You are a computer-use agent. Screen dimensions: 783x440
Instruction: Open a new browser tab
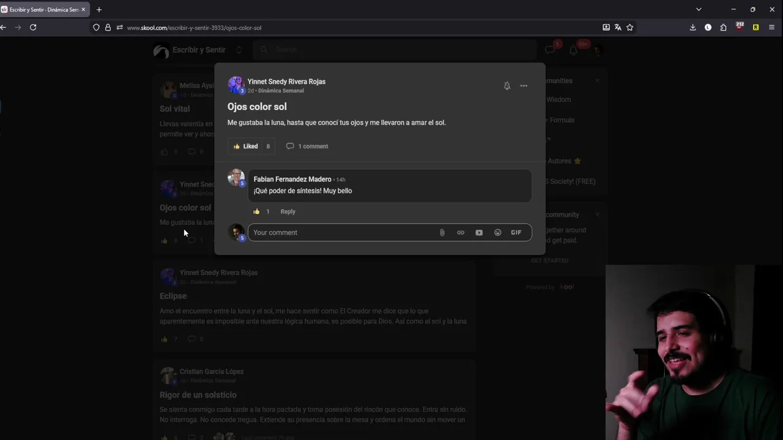pyautogui.click(x=99, y=9)
